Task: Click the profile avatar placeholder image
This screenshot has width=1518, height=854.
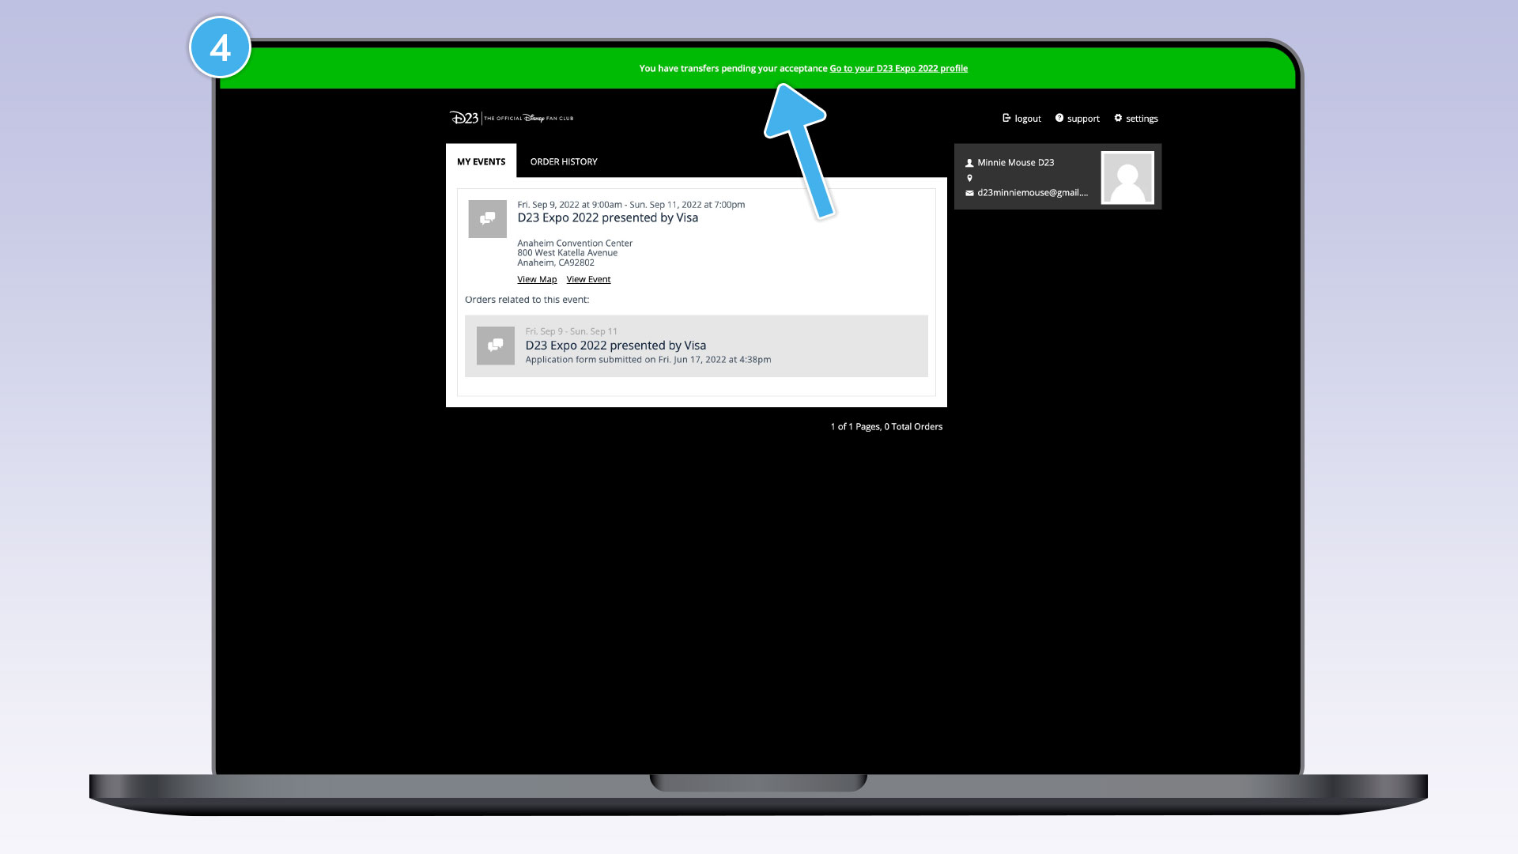Action: (1127, 178)
